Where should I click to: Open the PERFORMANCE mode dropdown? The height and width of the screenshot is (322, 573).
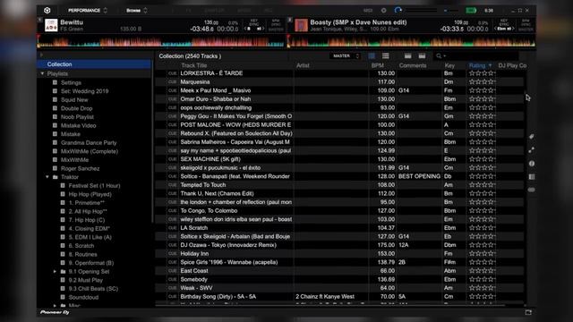click(x=88, y=10)
